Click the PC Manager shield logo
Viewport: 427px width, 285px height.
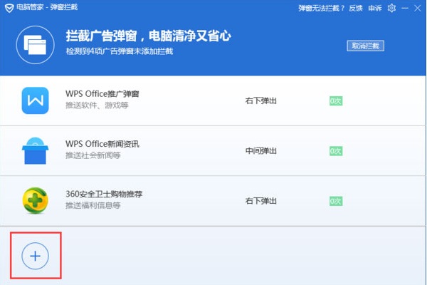tap(9, 8)
